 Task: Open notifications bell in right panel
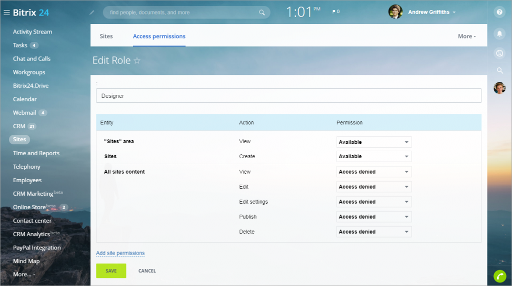[499, 33]
